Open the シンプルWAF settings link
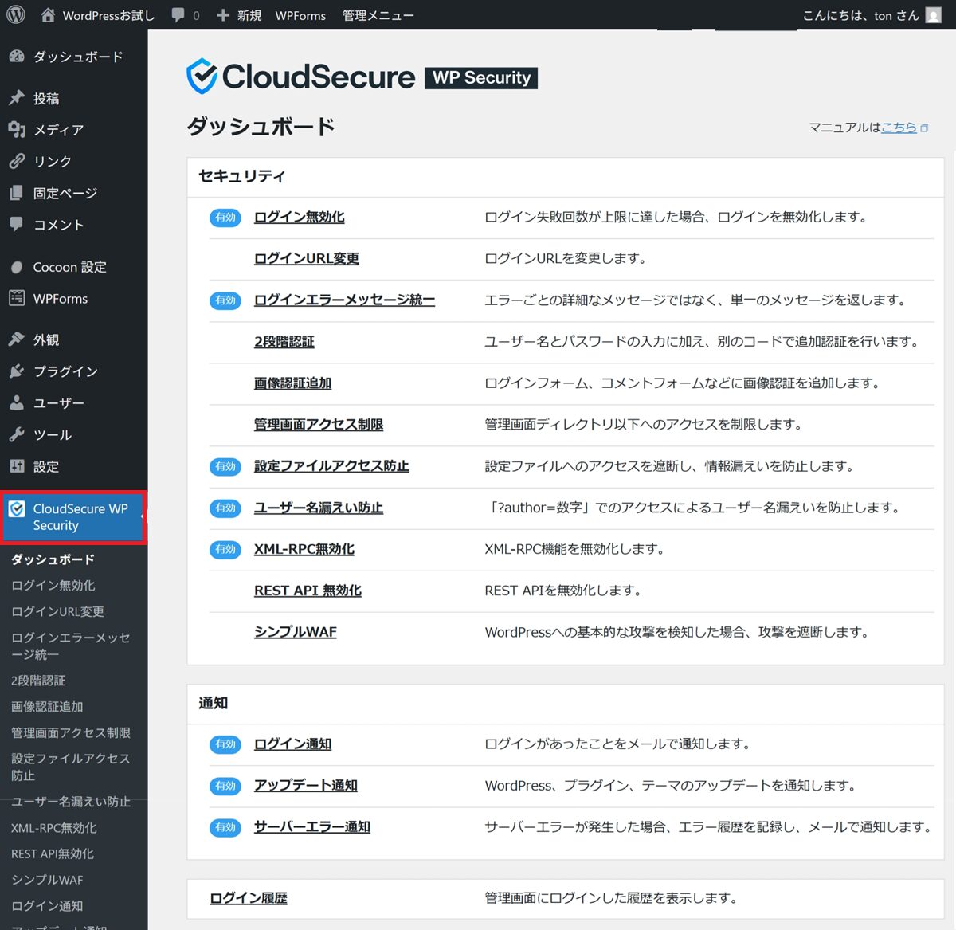956x930 pixels. (x=296, y=632)
